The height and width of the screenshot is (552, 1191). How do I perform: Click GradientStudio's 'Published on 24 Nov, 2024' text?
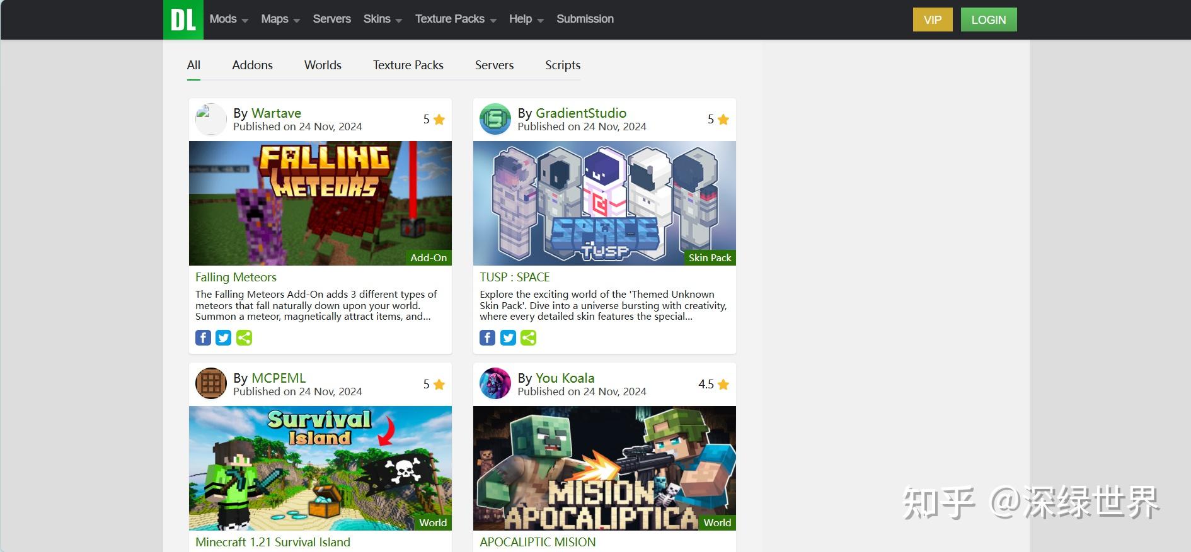point(582,127)
